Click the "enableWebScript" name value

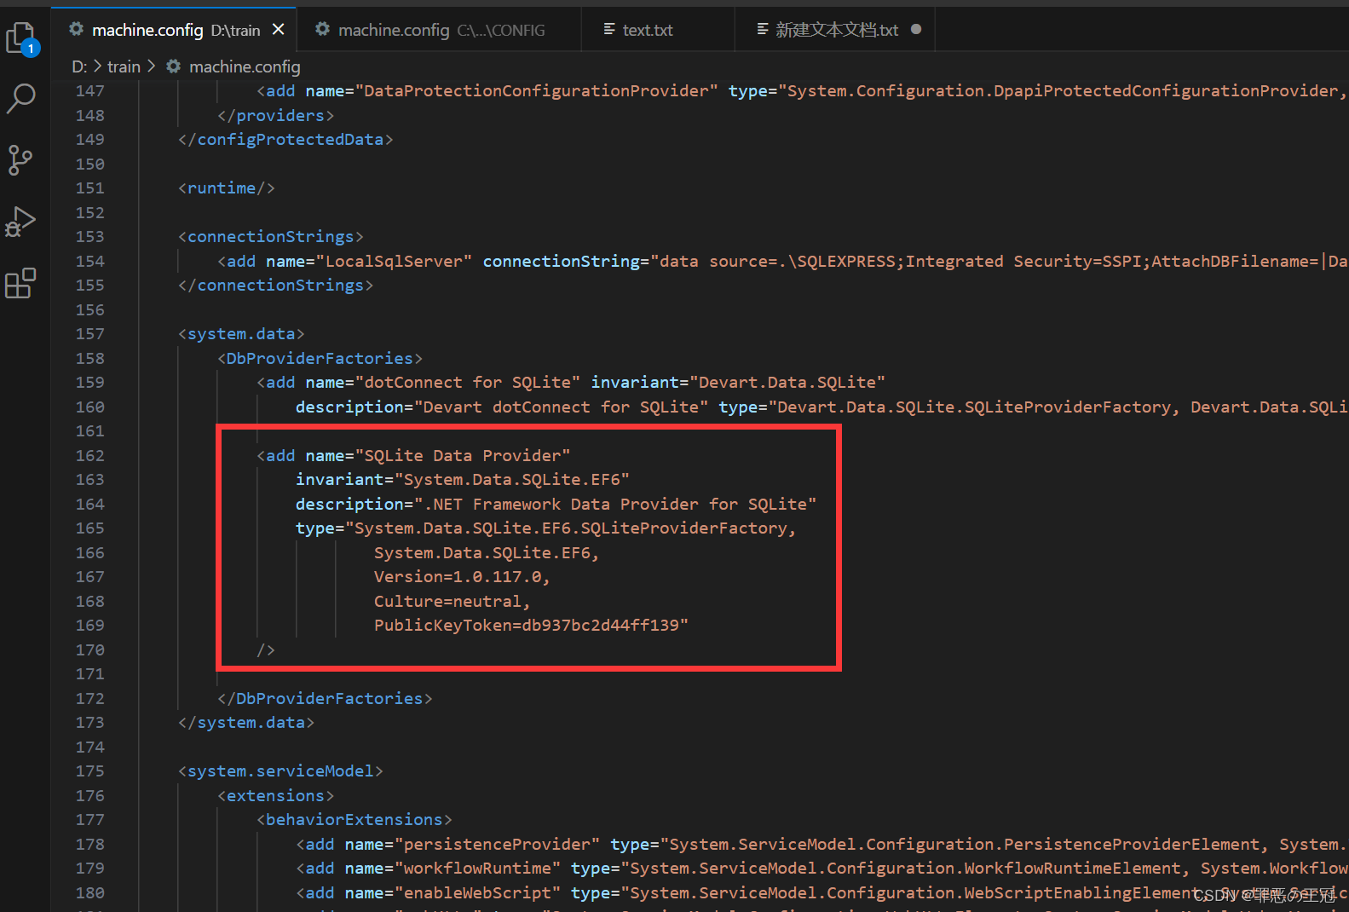tap(477, 893)
